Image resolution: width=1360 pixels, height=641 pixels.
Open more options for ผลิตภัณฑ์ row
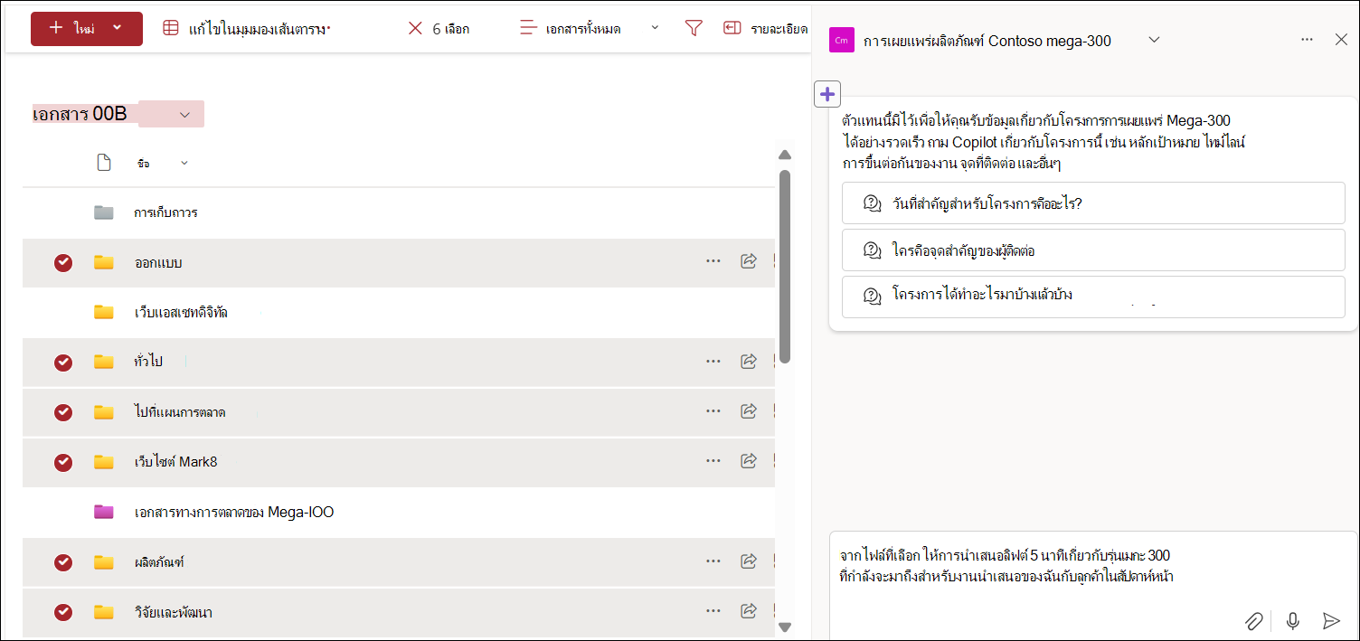click(x=713, y=561)
